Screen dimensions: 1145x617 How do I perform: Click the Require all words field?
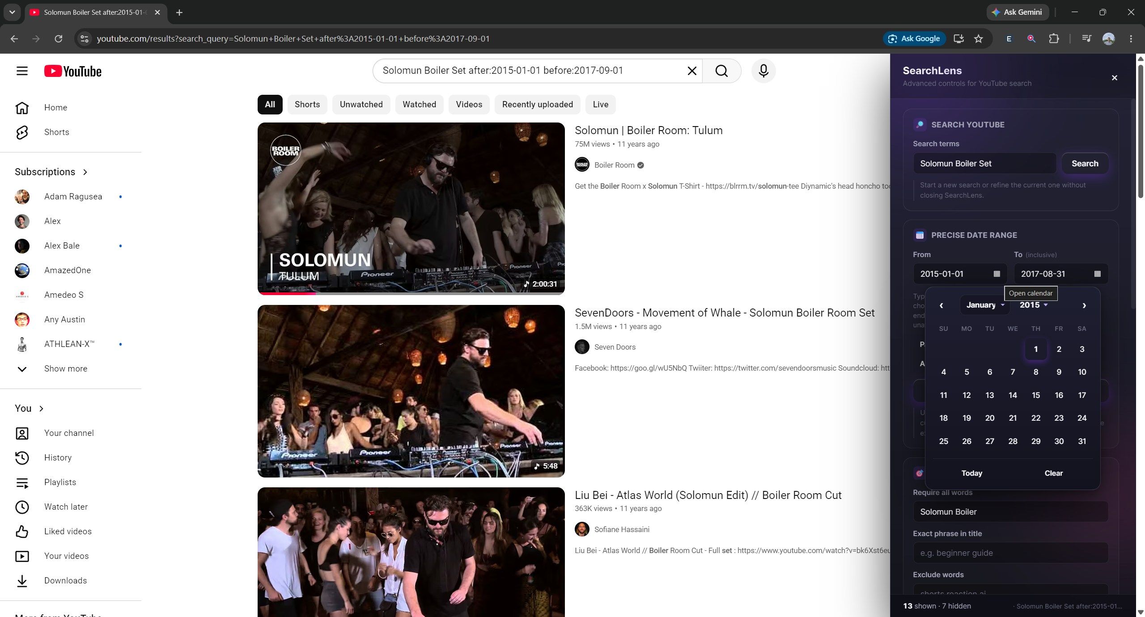(1010, 512)
